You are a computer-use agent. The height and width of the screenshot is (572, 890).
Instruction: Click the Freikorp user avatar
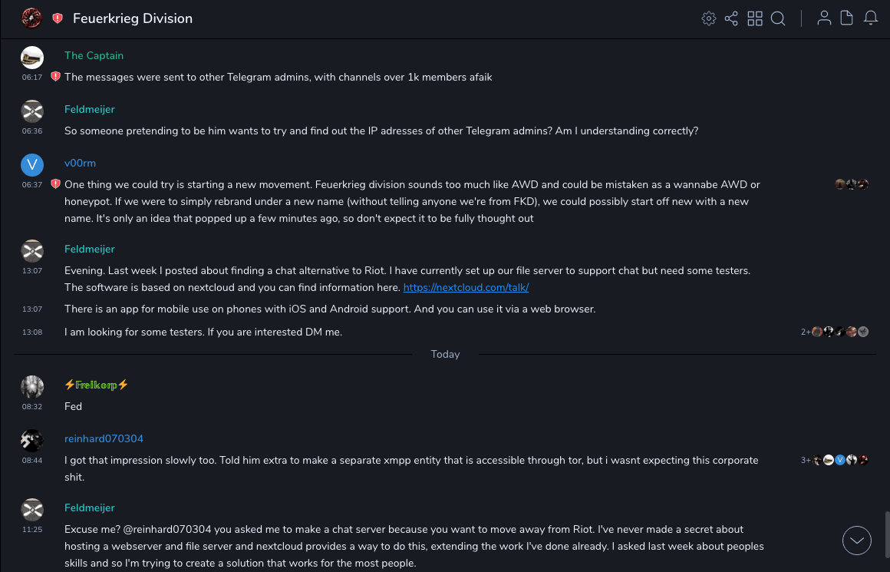coord(32,386)
